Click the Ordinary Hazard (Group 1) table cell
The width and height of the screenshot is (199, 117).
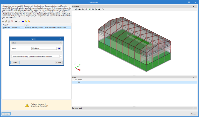[48, 27]
